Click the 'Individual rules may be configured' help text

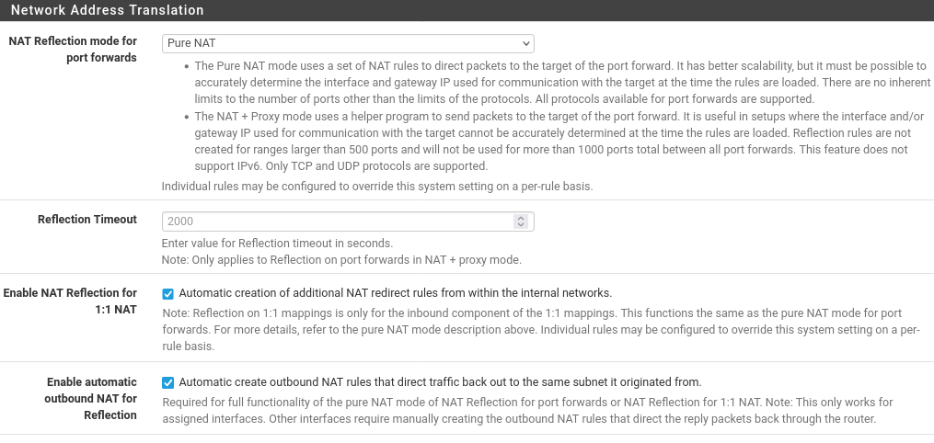point(377,187)
